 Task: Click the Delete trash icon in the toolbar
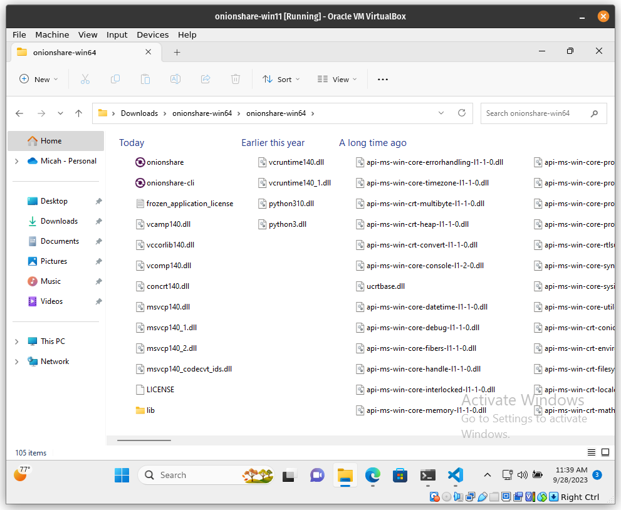pos(235,79)
